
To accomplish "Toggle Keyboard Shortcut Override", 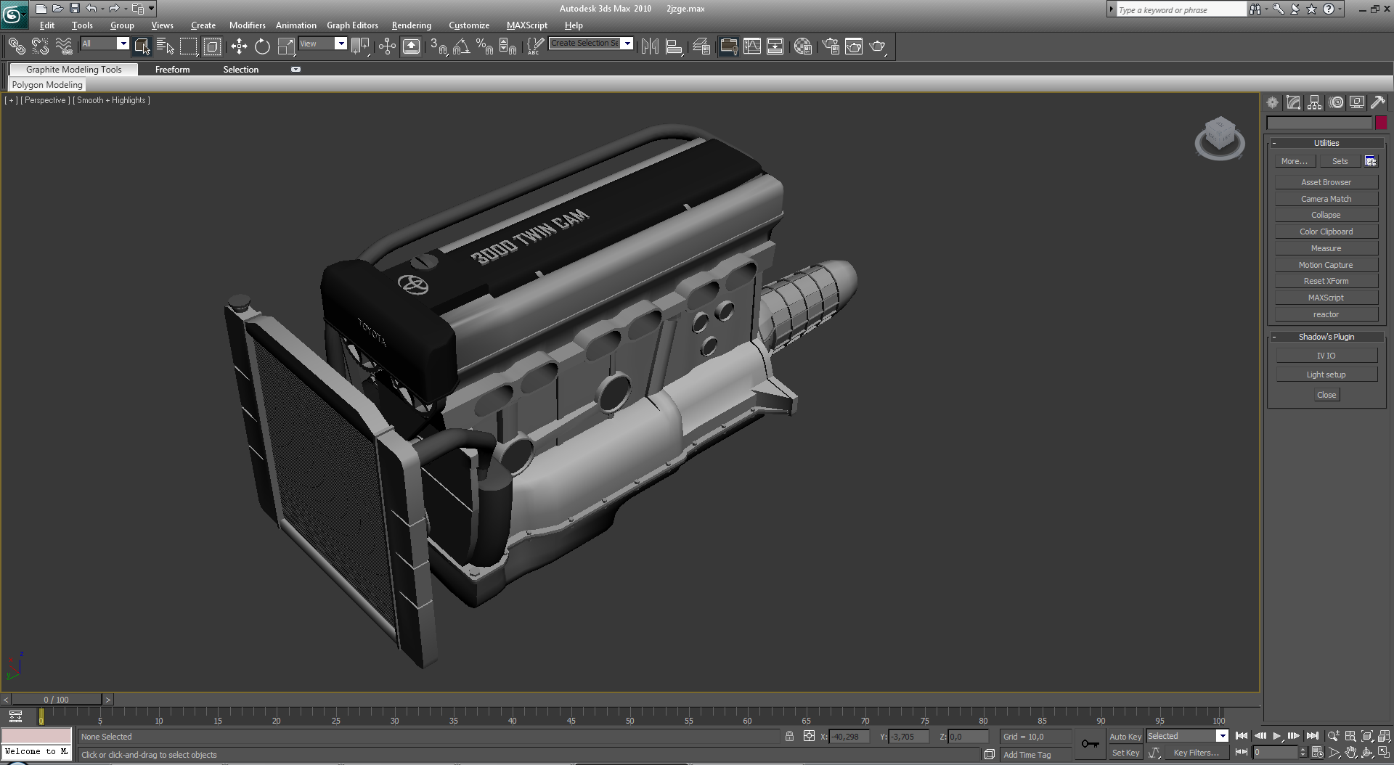I will coord(411,46).
